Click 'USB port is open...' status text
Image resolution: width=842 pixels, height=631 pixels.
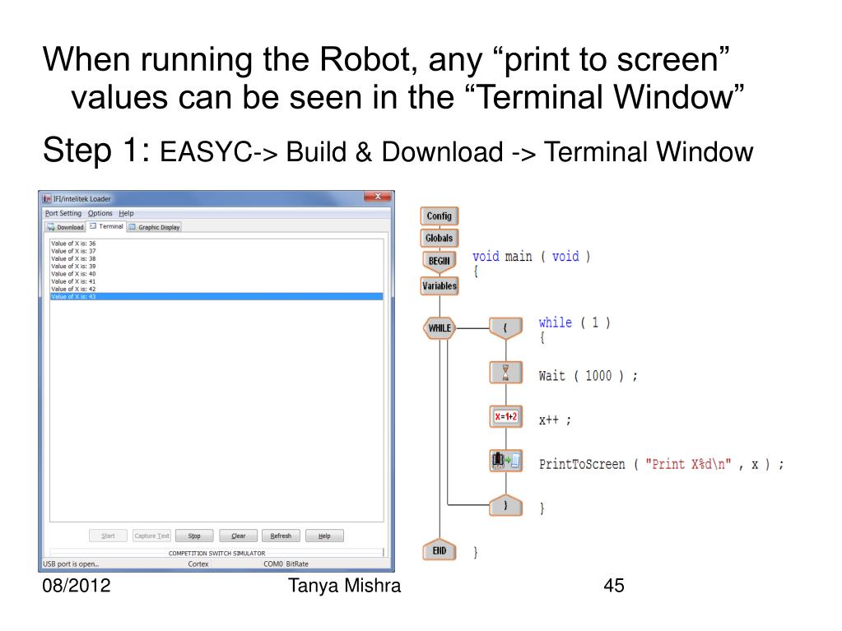[71, 564]
